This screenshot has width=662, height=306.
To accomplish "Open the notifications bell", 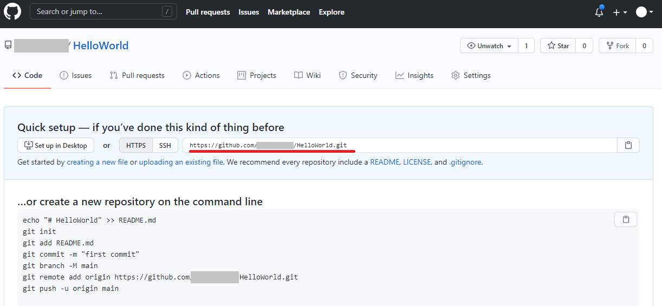I will pos(599,12).
